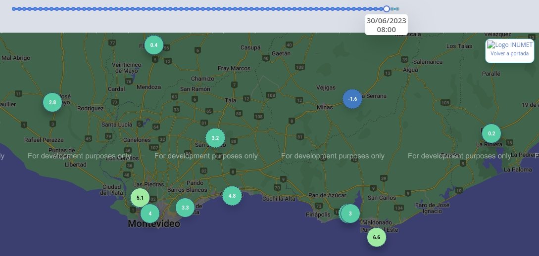
Task: Click the Aiguá town label
Action: pos(410,70)
